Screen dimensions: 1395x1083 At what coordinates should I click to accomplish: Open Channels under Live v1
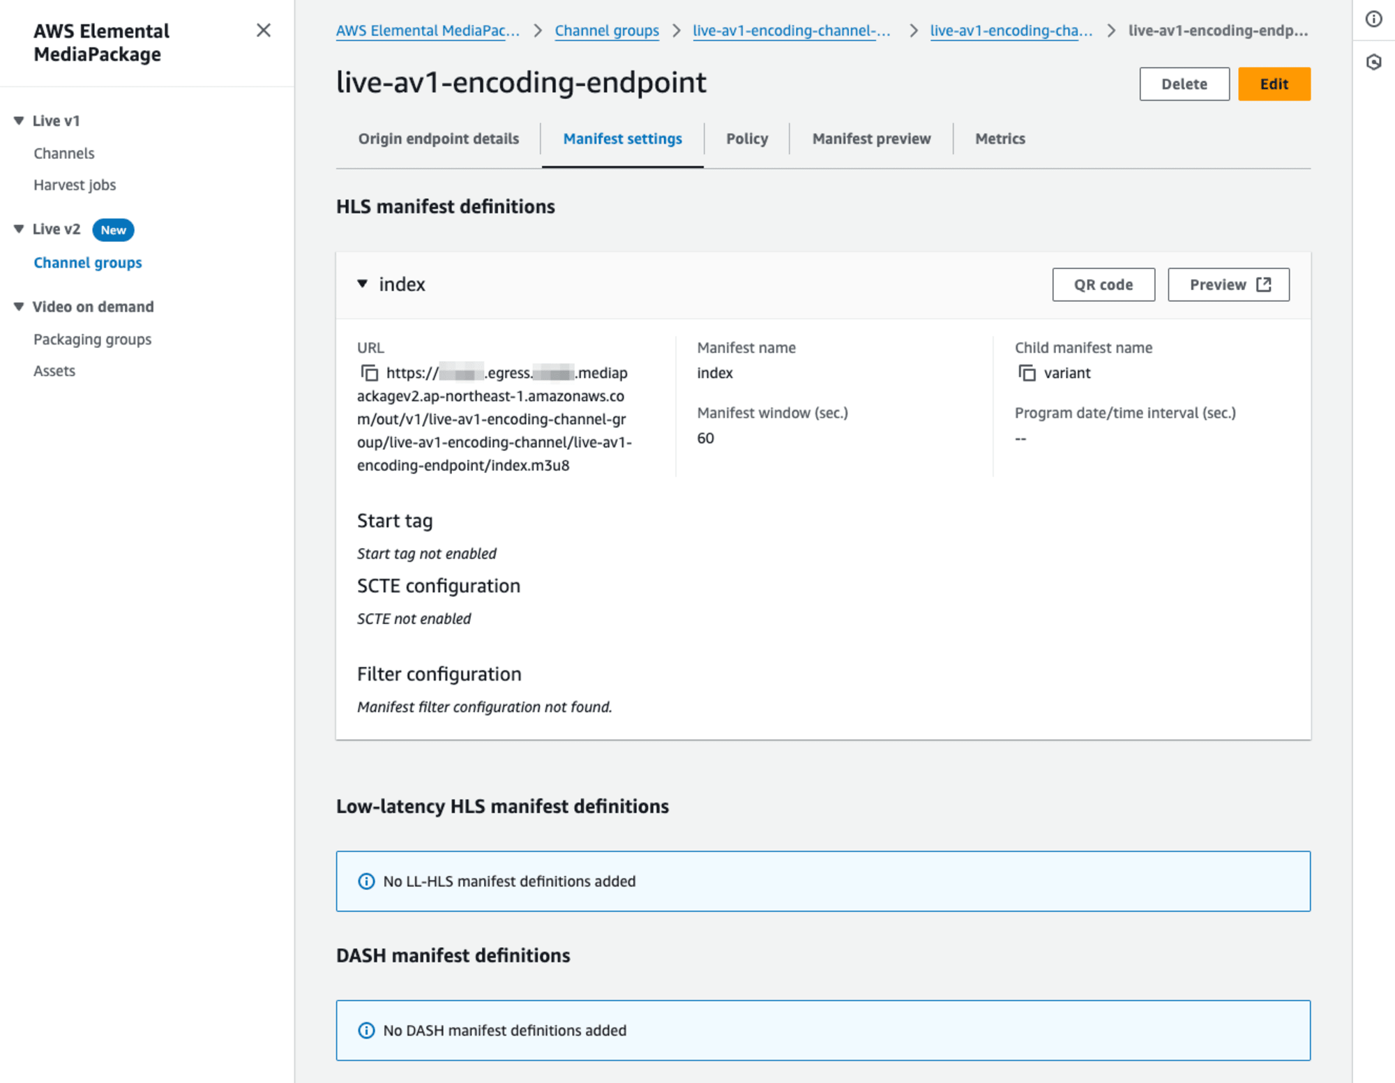point(64,153)
